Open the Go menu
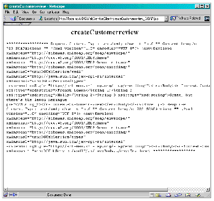The width and height of the screenshot is (214, 201). [34, 12]
